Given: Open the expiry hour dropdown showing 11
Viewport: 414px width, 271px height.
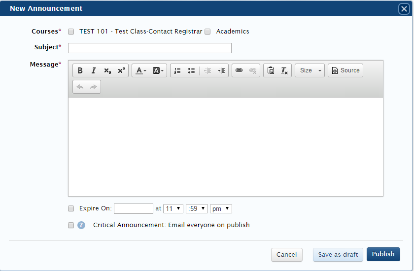Looking at the screenshot, I should tap(173, 208).
